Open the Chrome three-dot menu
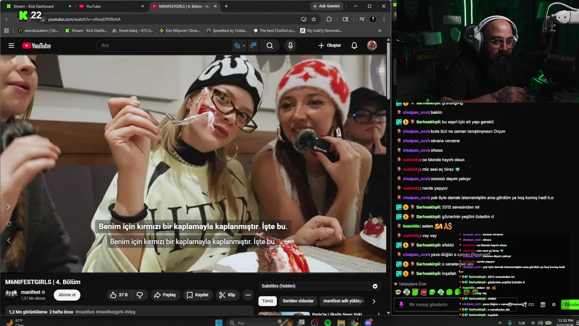Viewport: 579px width, 326px height. click(384, 19)
